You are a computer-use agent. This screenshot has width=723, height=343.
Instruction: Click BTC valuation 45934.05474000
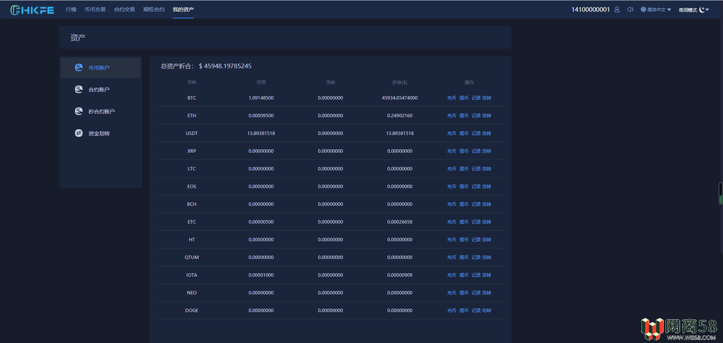pyautogui.click(x=400, y=98)
